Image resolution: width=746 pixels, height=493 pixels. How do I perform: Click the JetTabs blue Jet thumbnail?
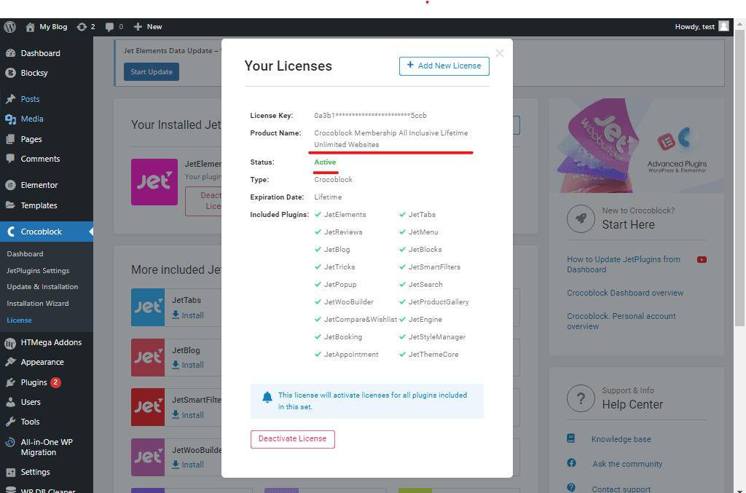tap(148, 307)
